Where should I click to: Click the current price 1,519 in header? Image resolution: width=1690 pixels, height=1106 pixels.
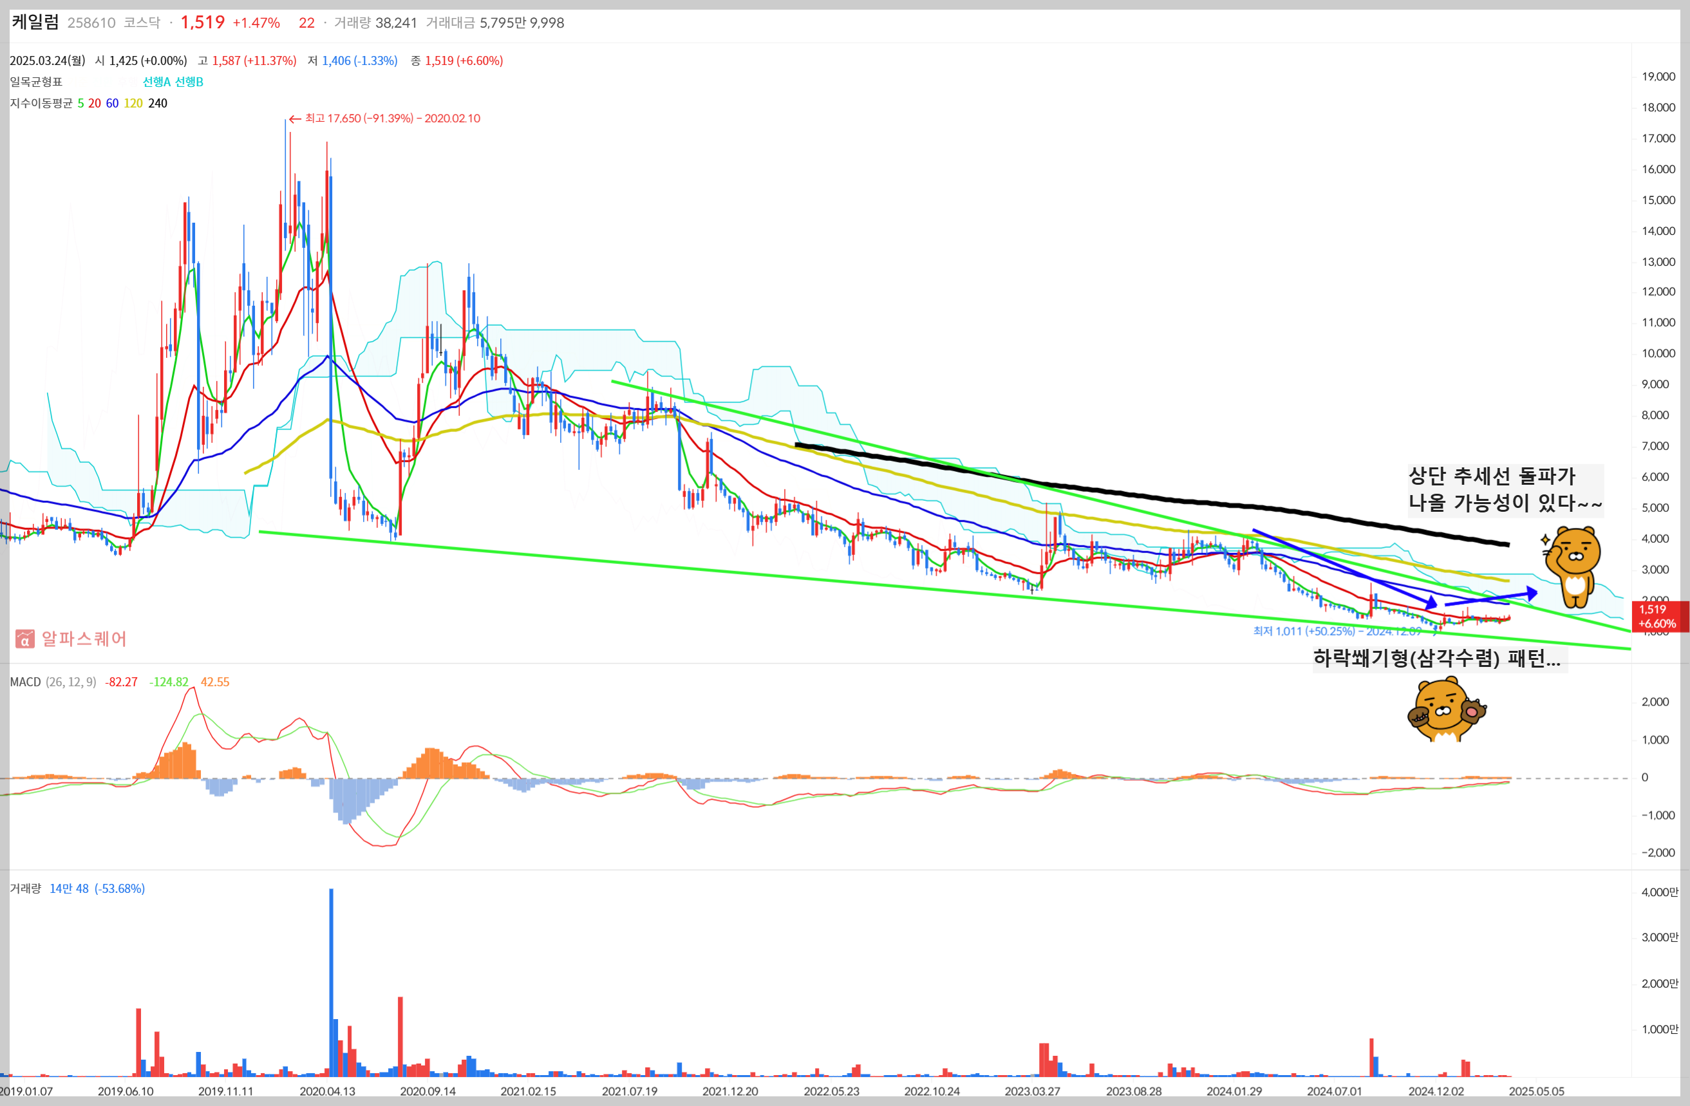click(x=202, y=22)
